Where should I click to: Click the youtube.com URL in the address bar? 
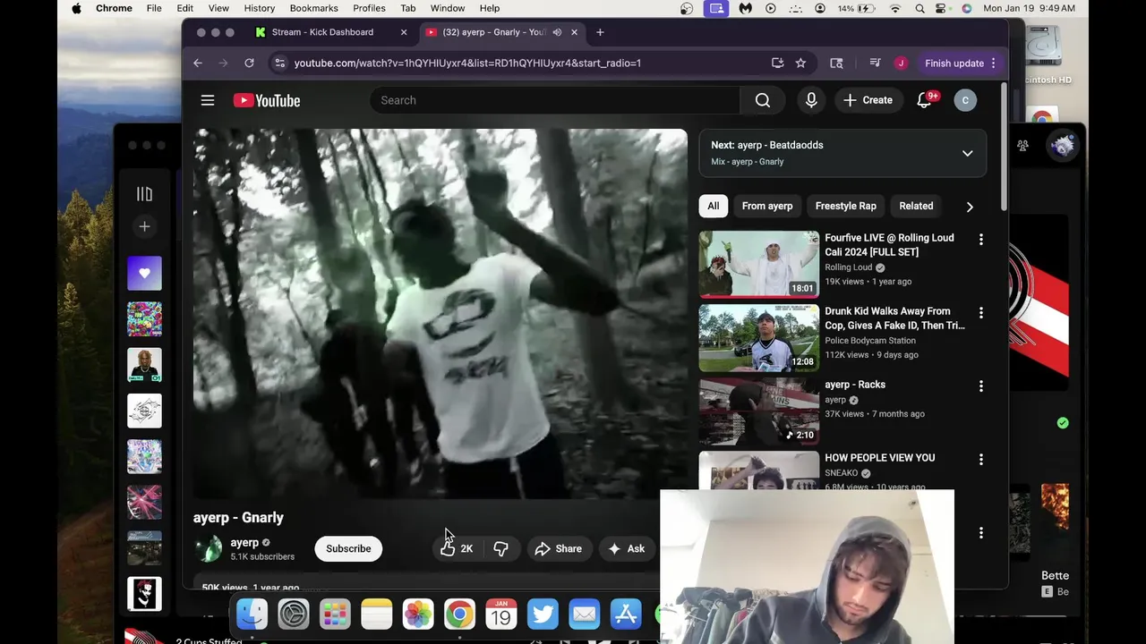click(467, 63)
